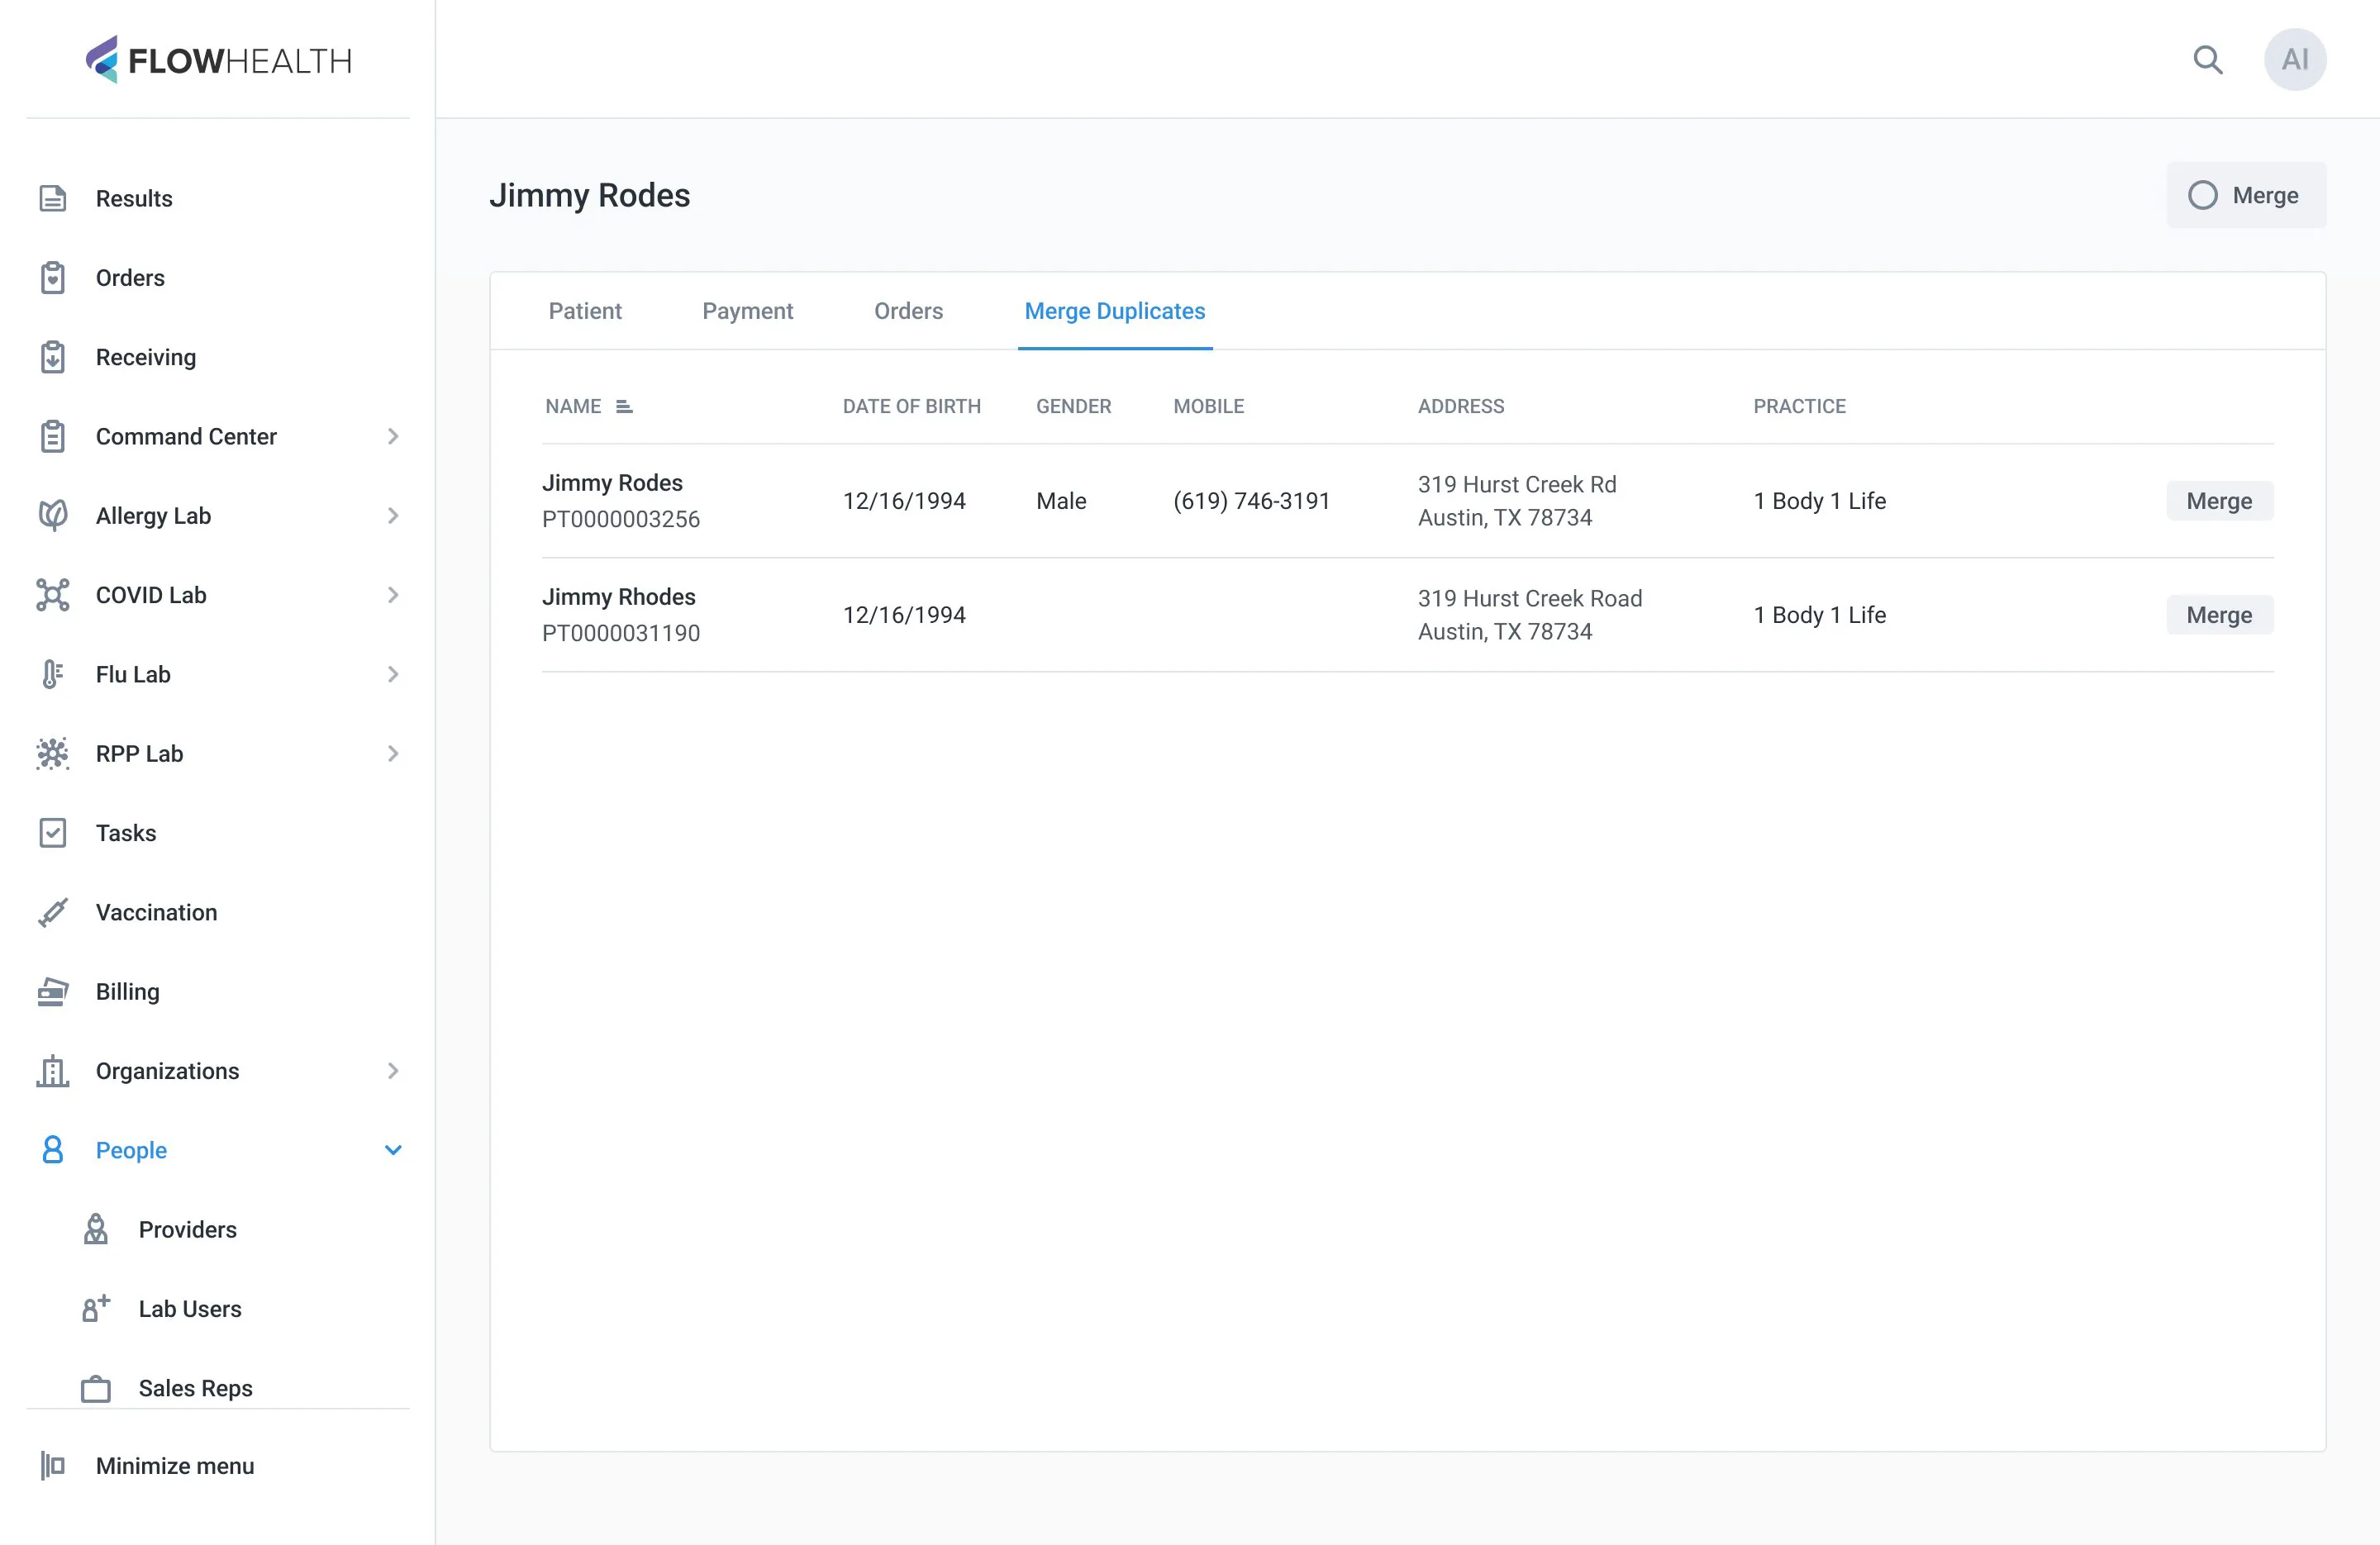Viewport: 2380px width, 1545px height.
Task: Click the Providers doctor icon
Action: coord(96,1229)
